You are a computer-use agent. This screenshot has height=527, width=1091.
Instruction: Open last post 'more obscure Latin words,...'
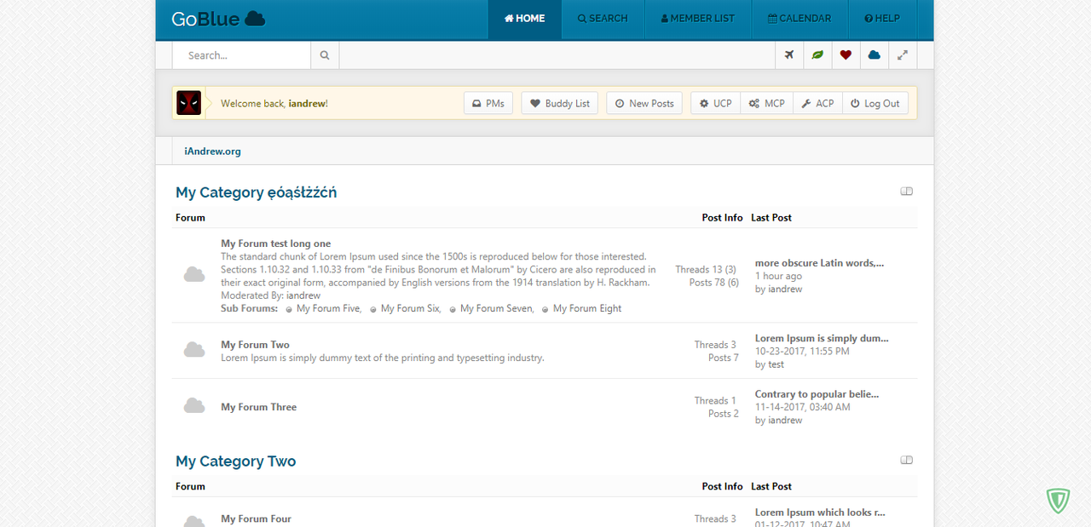coord(819,263)
